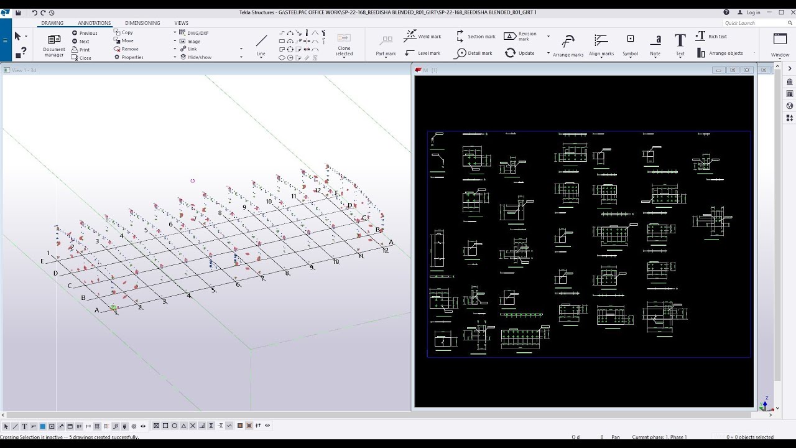Open Hide/show options
This screenshot has height=448, width=796.
click(x=196, y=57)
